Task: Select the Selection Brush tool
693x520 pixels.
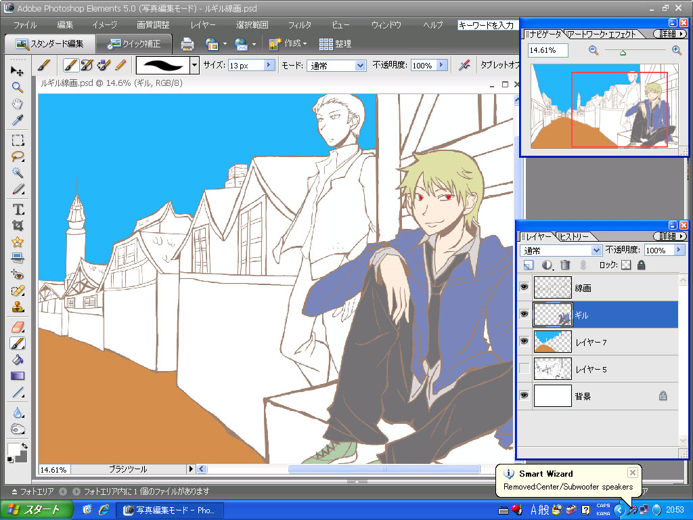Action: 17,190
